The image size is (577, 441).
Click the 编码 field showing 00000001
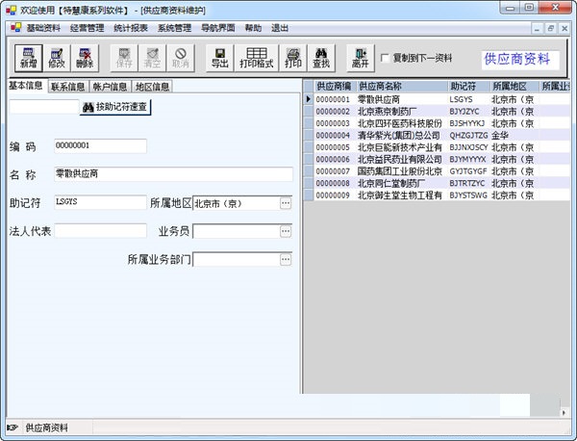coord(100,146)
